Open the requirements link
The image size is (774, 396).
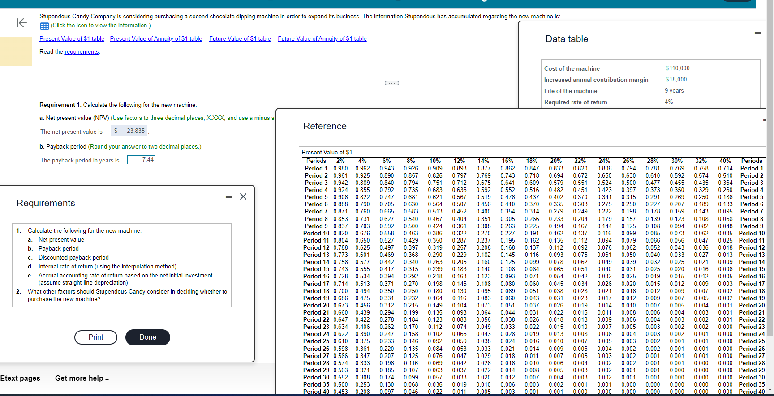point(82,52)
